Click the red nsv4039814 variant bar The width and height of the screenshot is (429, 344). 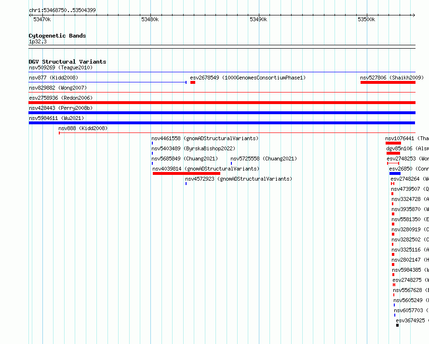(x=187, y=173)
